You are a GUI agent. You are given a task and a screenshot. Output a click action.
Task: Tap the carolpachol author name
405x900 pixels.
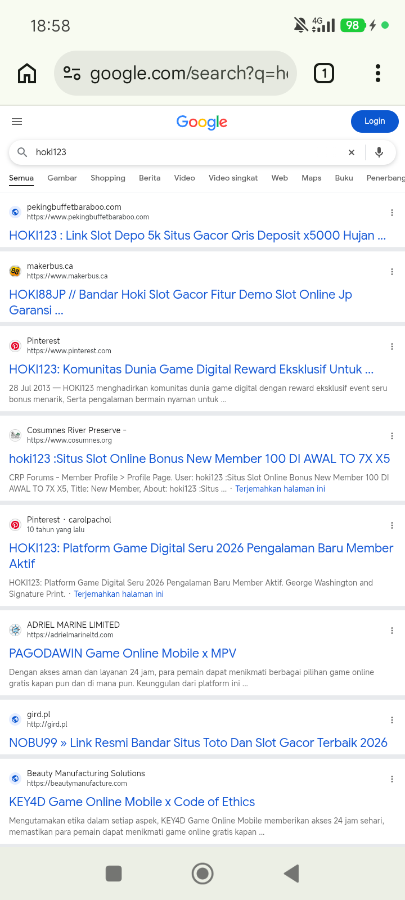[90, 520]
